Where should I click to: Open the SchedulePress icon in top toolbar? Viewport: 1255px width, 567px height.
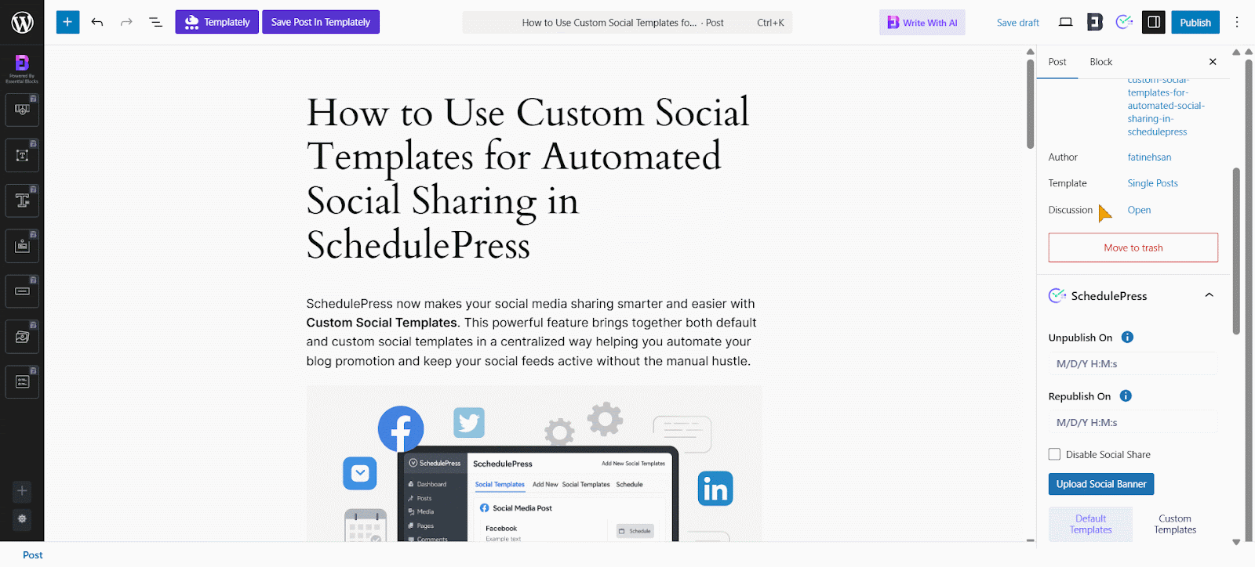point(1124,22)
